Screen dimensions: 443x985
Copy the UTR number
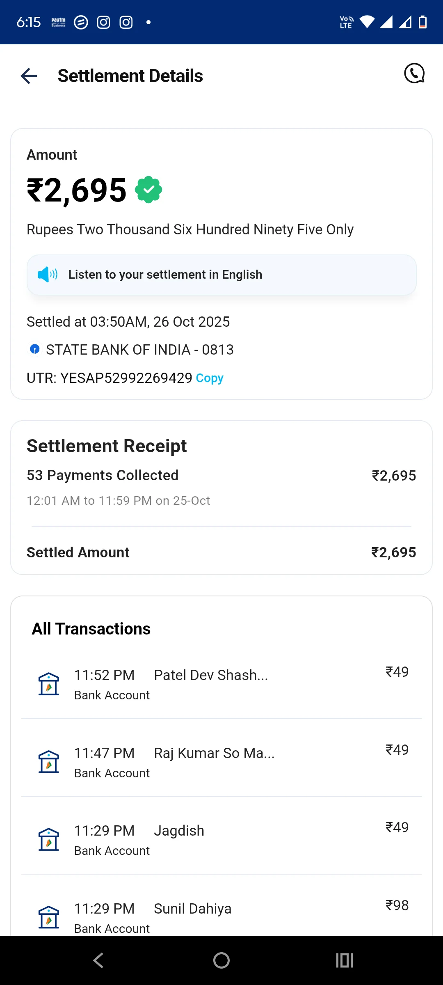(x=210, y=378)
